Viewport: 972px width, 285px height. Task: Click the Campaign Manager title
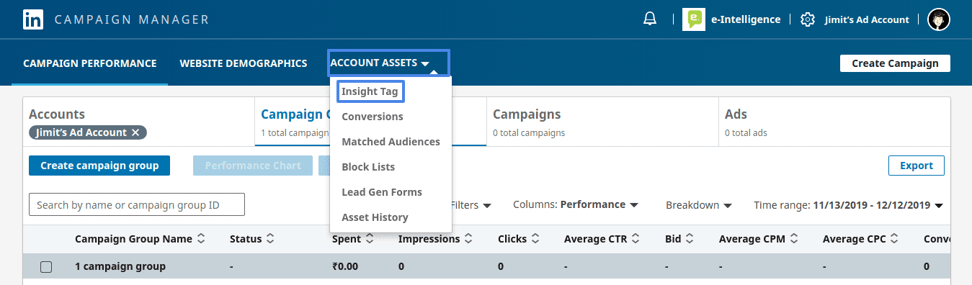click(132, 19)
